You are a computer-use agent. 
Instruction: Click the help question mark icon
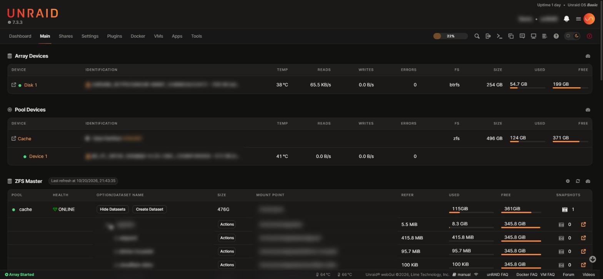tap(556, 36)
